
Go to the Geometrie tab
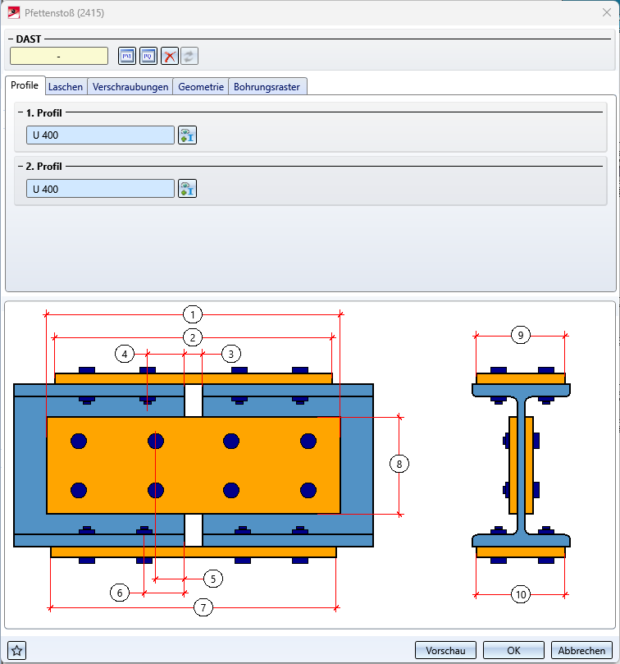201,87
